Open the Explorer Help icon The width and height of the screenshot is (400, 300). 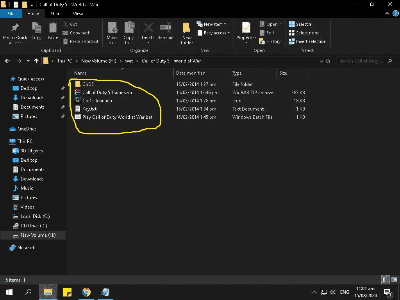click(x=395, y=14)
